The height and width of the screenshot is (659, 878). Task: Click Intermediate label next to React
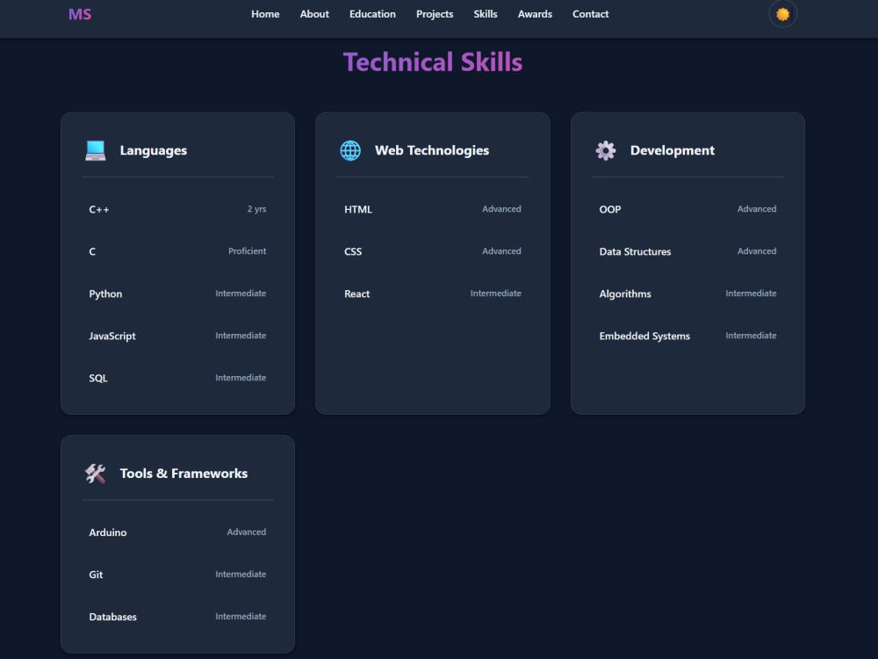[x=495, y=293]
